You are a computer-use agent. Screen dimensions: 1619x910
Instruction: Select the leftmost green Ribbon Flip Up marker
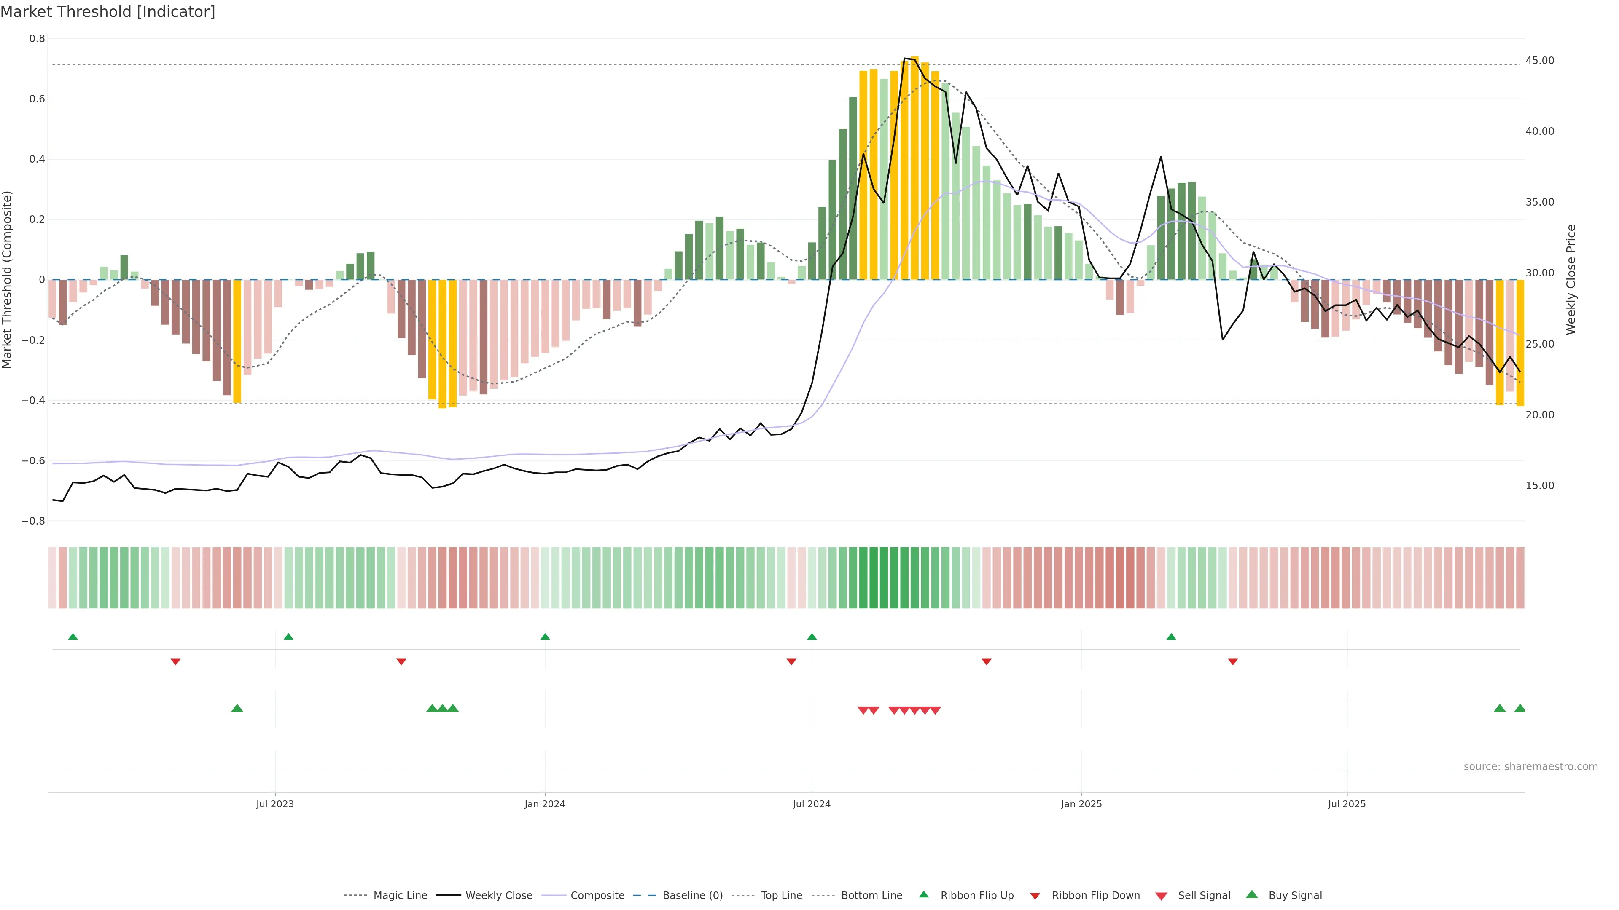[73, 637]
